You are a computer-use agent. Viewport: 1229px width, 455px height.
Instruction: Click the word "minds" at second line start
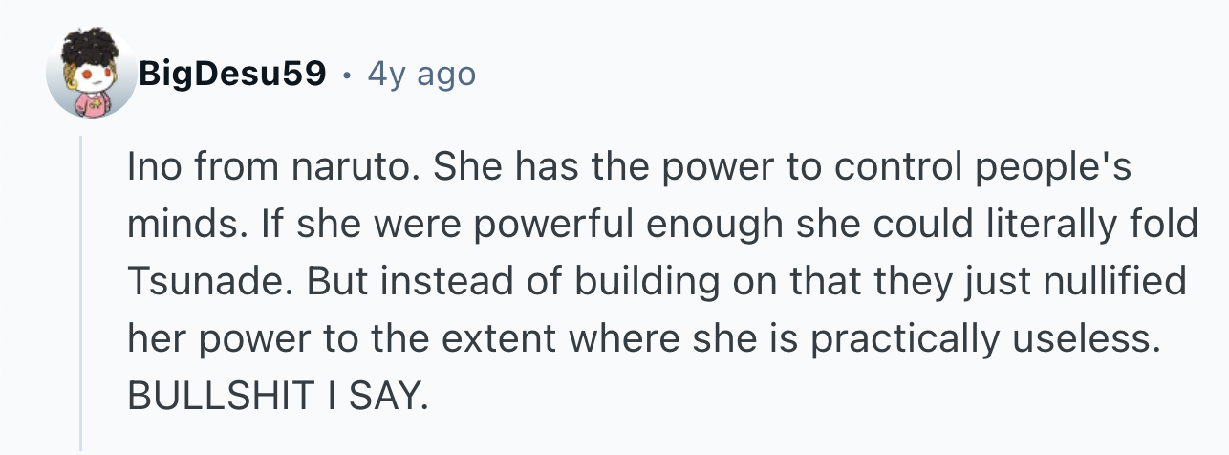(174, 226)
